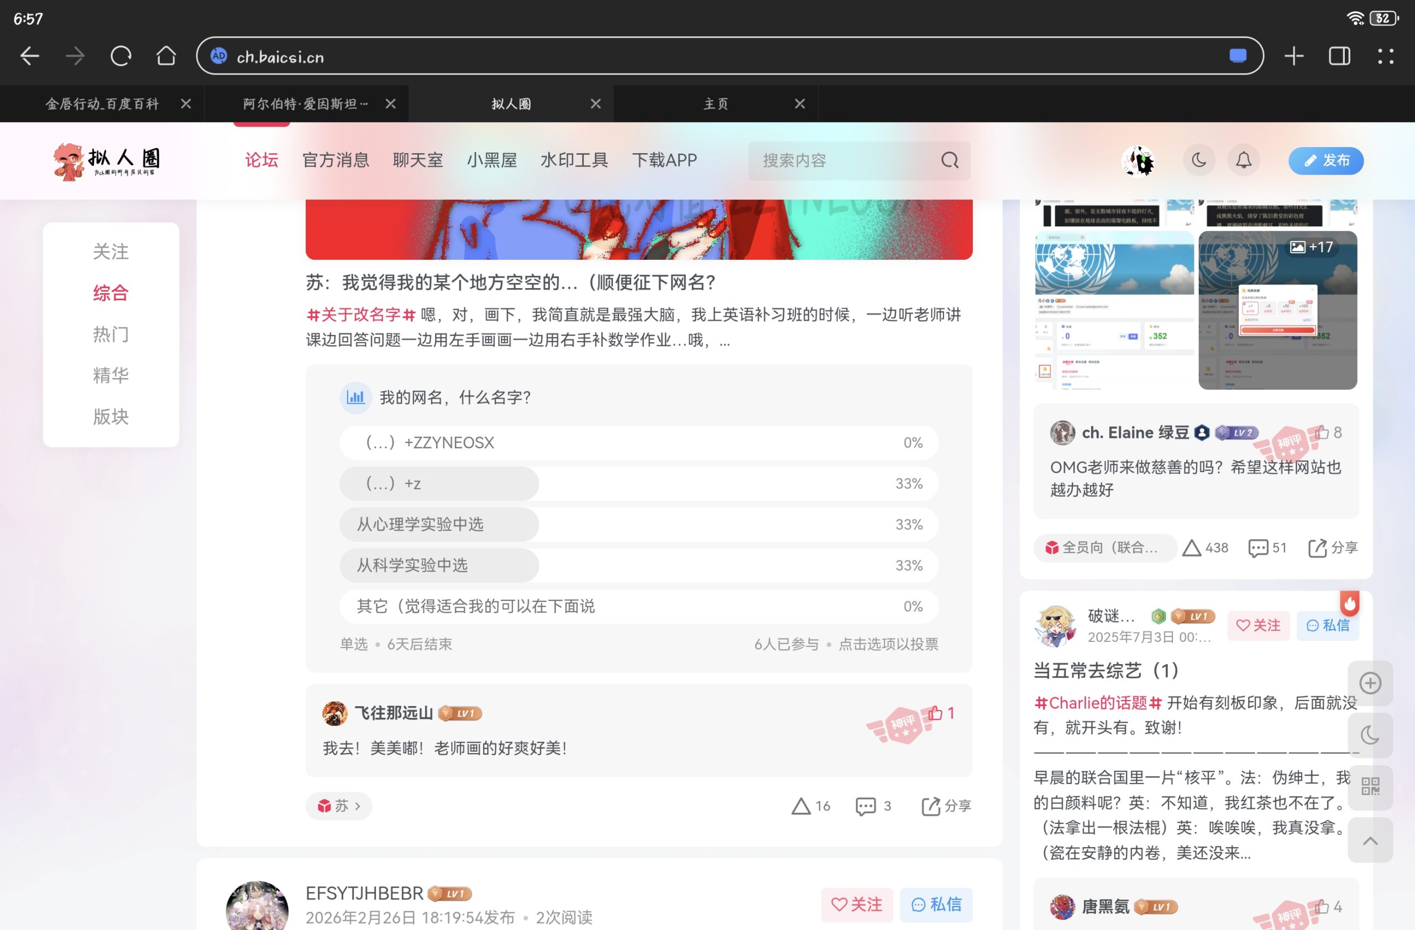
Task: Open the 全员向（联合… category tag
Action: coord(1105,547)
